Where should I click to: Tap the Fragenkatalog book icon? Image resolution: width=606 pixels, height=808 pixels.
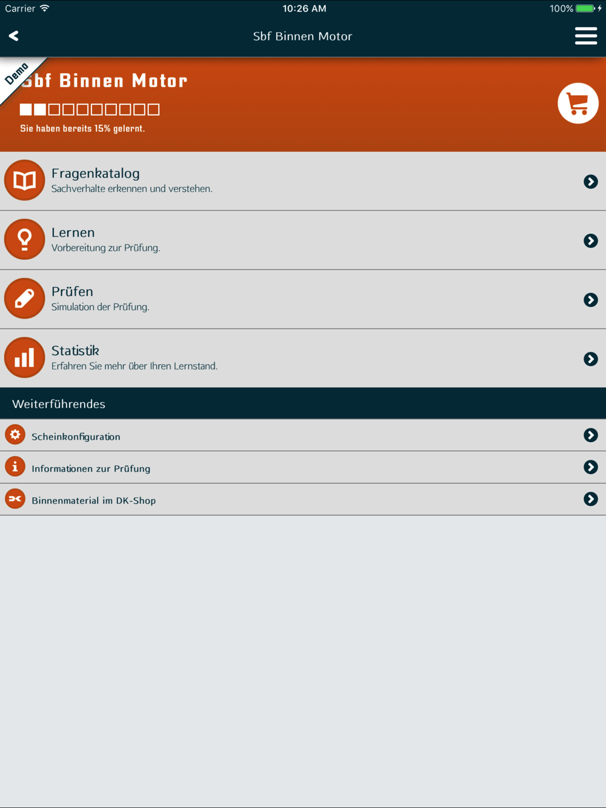(x=25, y=180)
